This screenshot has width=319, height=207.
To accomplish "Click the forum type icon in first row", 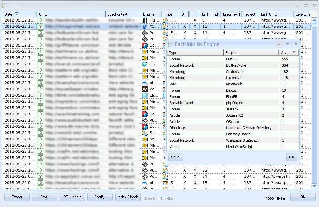I will pyautogui.click(x=166, y=20).
